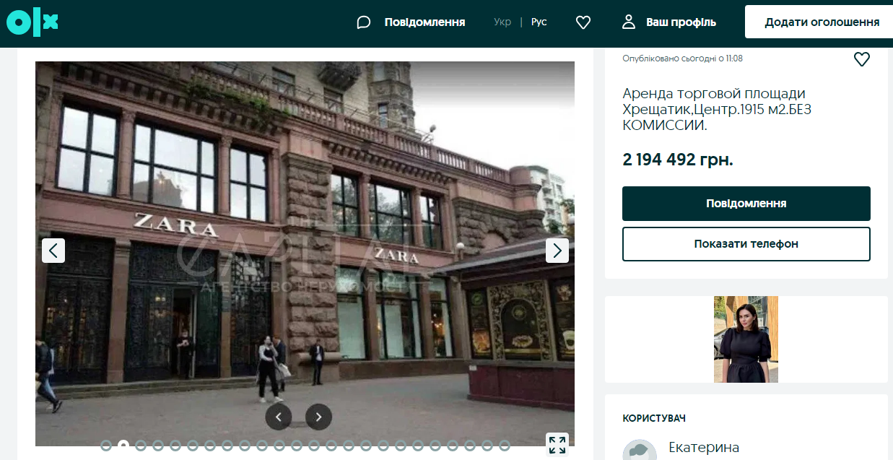Open messages via speech bubble icon
This screenshot has width=893, height=460.
[364, 22]
